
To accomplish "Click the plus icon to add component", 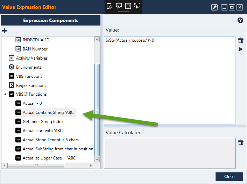I will (5, 31).
